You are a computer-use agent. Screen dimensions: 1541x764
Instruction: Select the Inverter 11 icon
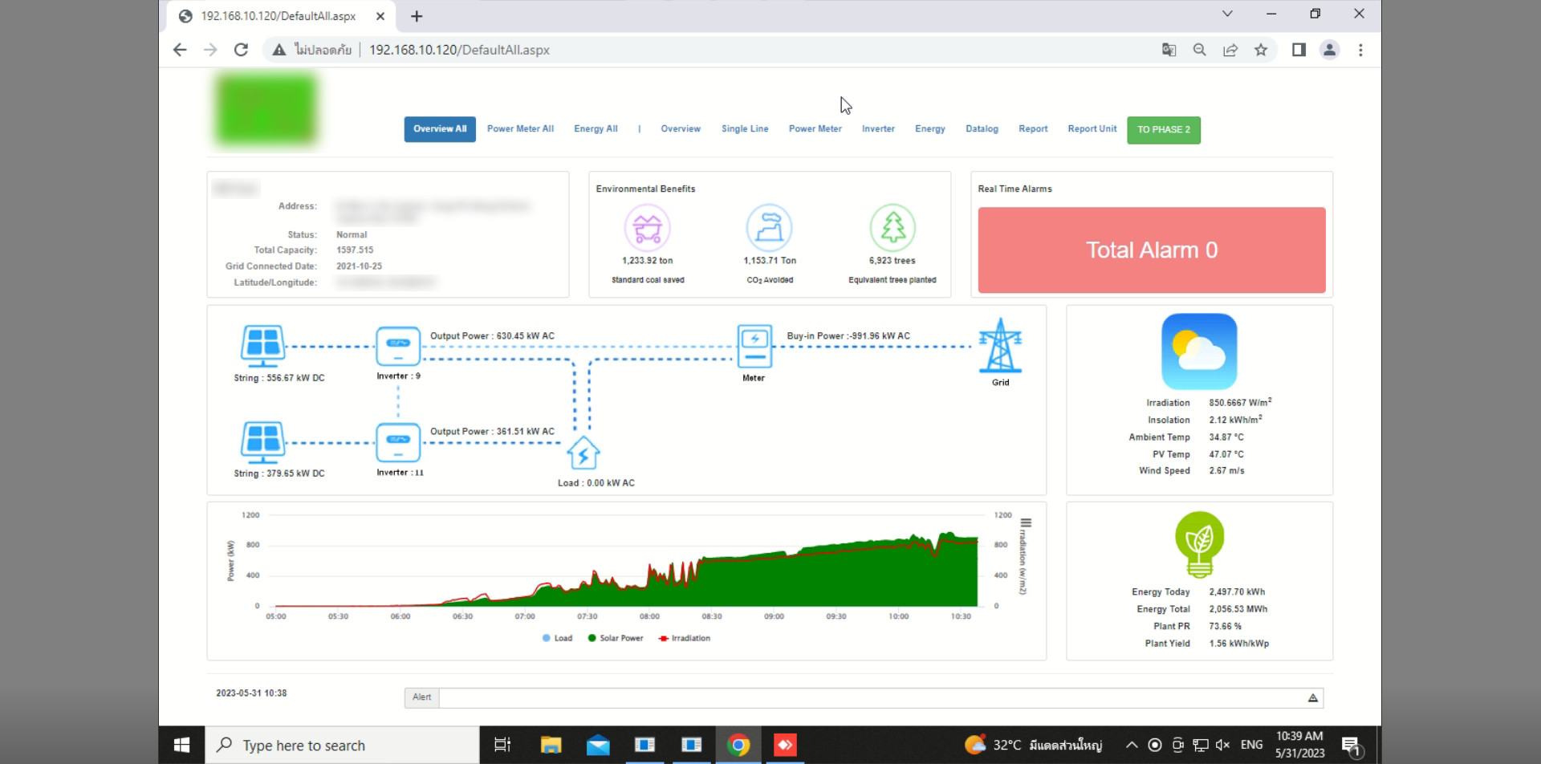click(398, 442)
